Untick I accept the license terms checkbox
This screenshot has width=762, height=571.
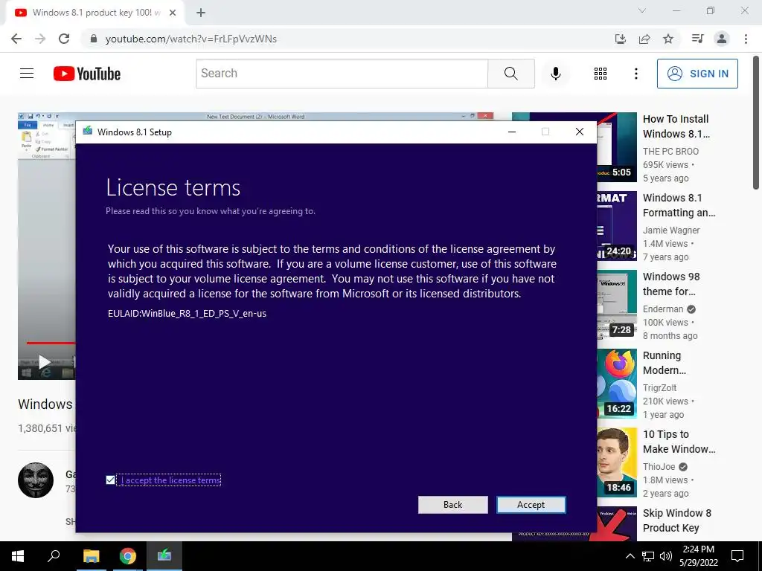(x=110, y=480)
